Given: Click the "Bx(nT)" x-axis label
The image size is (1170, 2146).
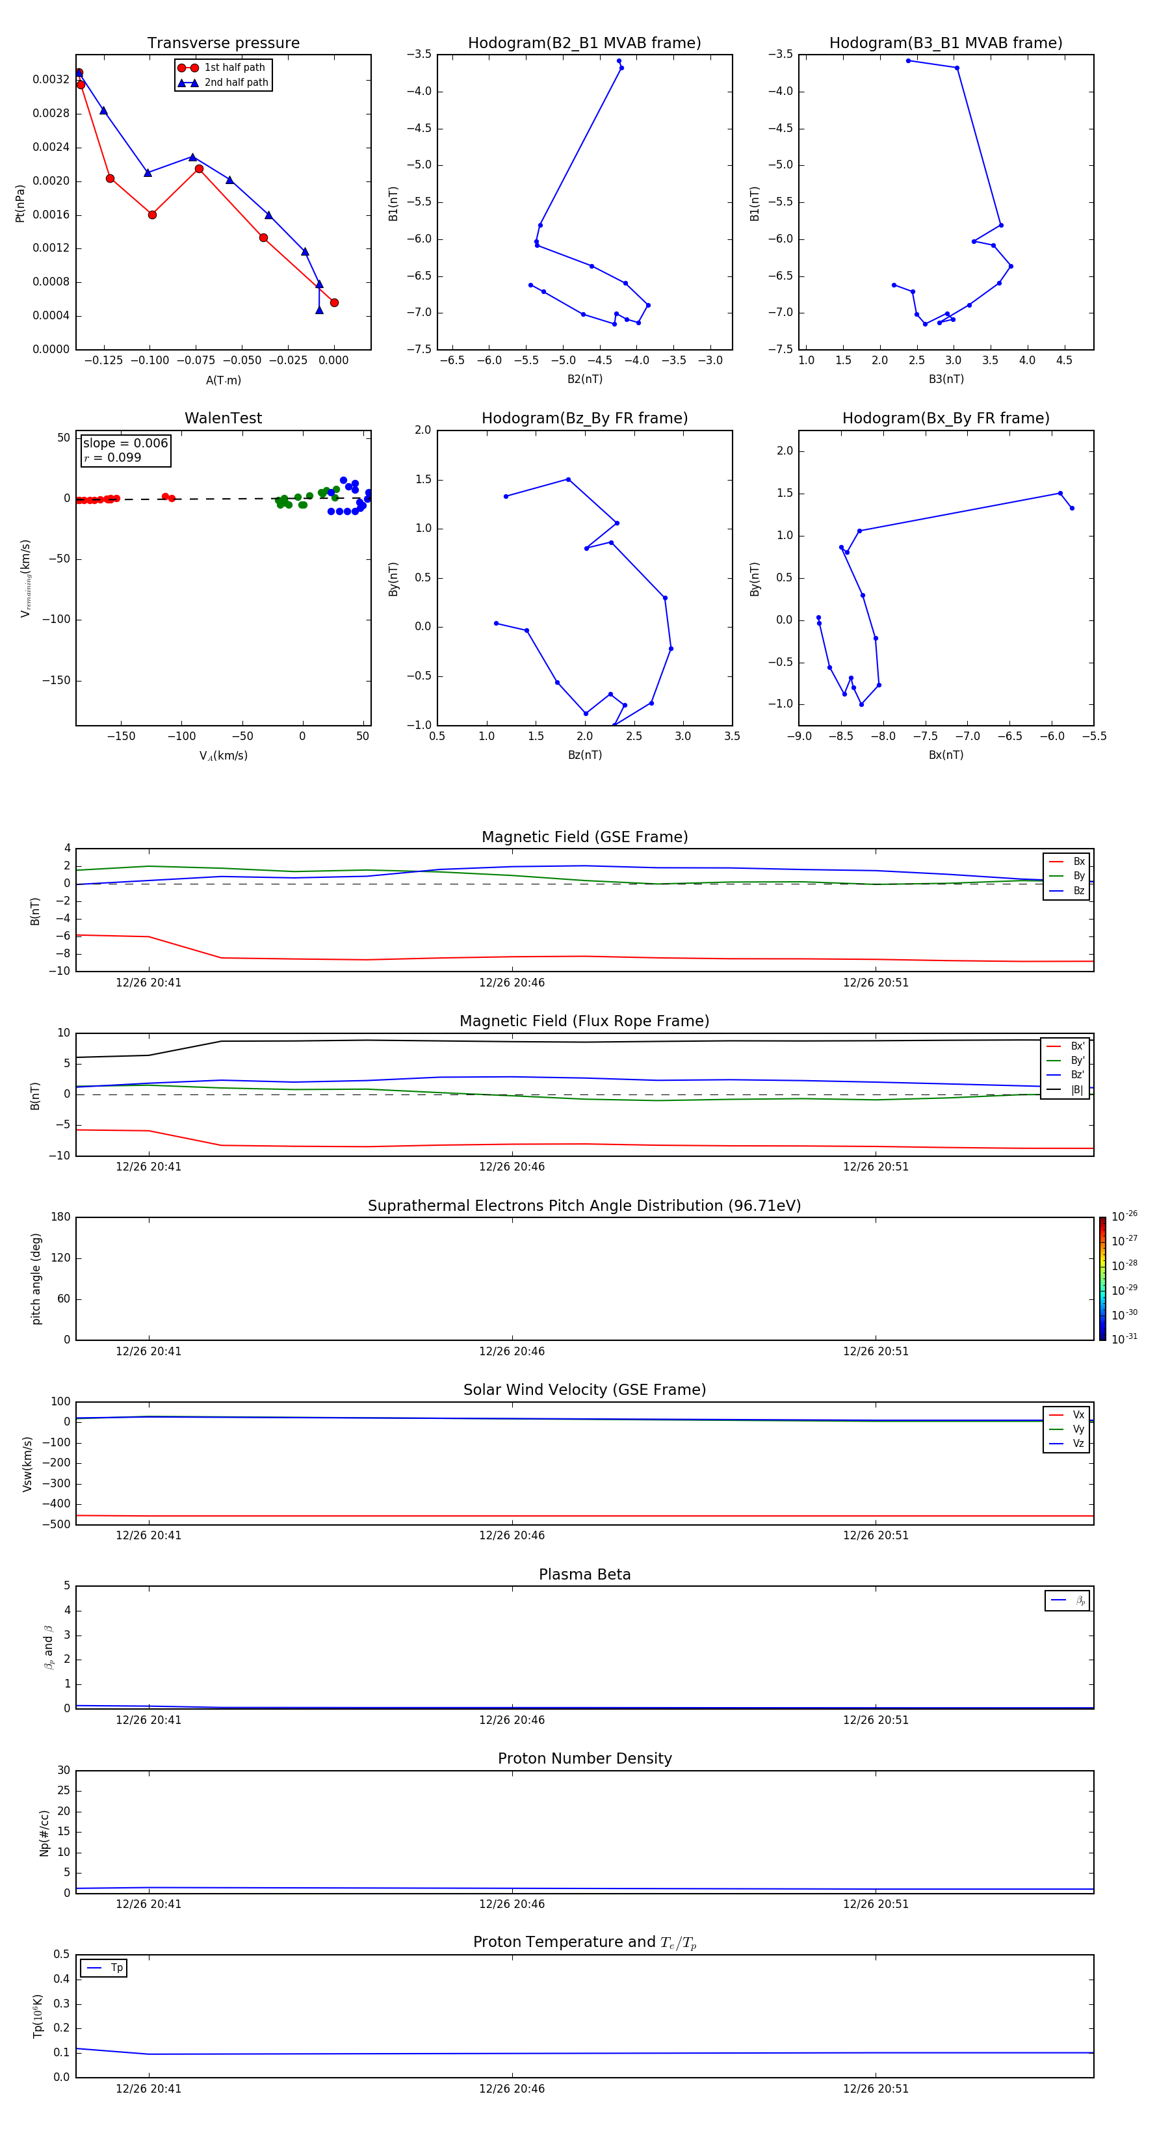Looking at the screenshot, I should pos(946,755).
